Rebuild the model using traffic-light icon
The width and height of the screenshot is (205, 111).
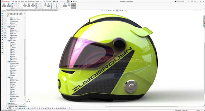[71, 1]
